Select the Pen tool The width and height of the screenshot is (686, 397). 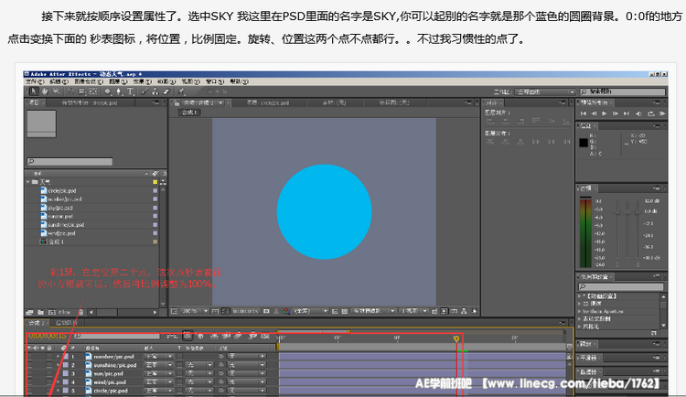click(119, 91)
